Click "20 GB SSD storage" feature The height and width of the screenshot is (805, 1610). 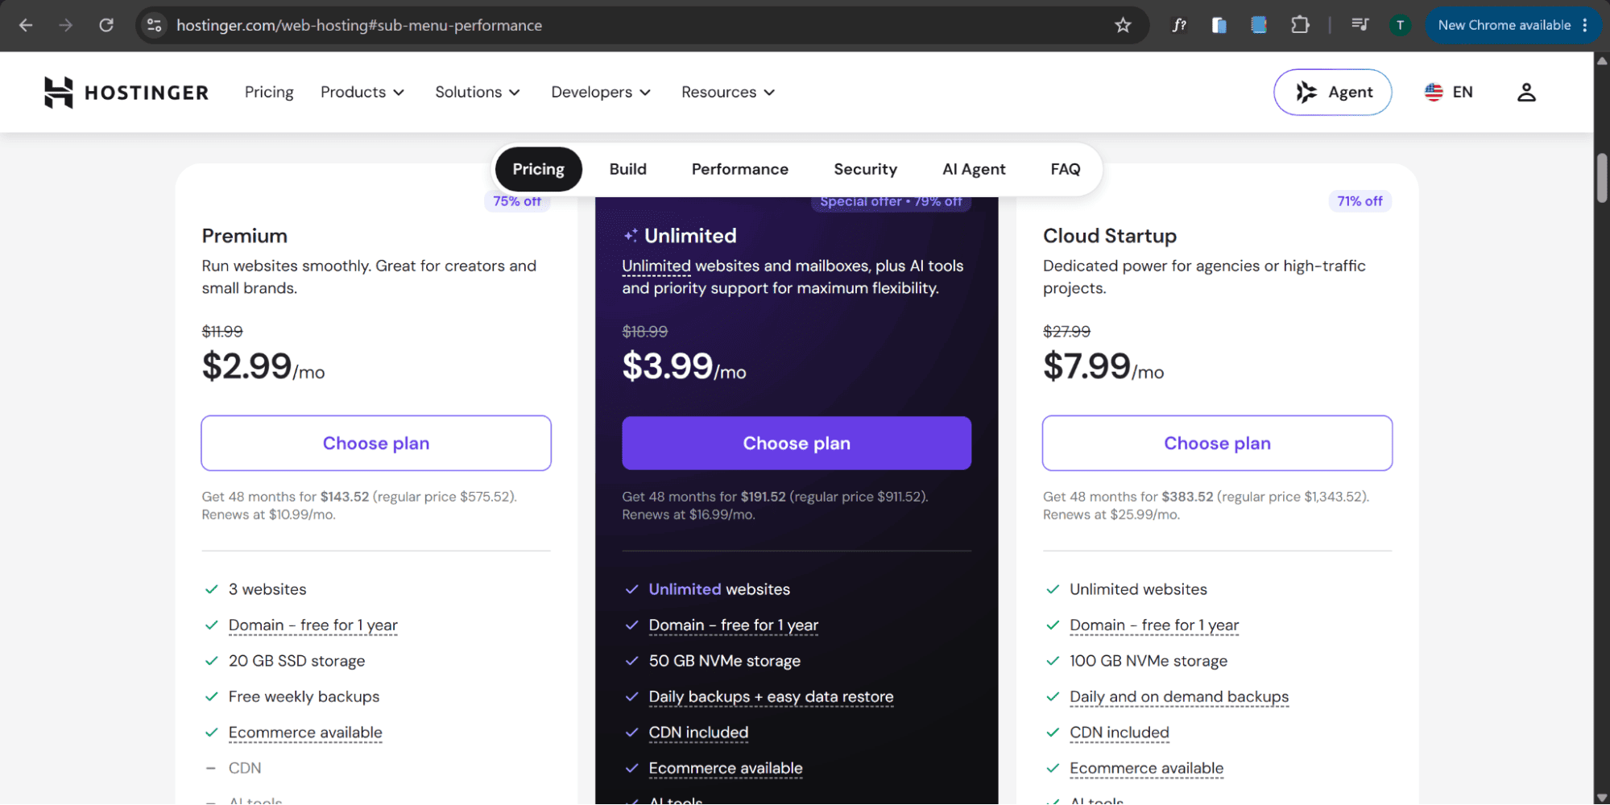point(296,661)
